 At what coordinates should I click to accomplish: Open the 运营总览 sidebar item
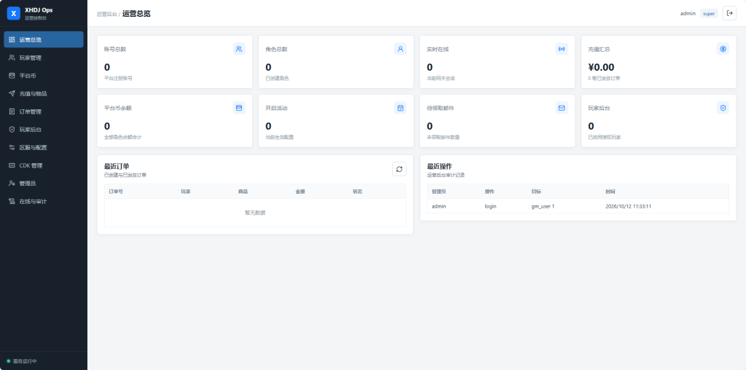click(44, 39)
